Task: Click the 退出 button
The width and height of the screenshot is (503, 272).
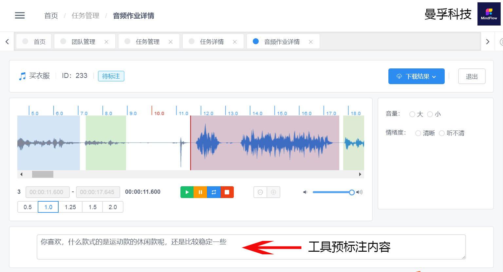Action: point(472,76)
